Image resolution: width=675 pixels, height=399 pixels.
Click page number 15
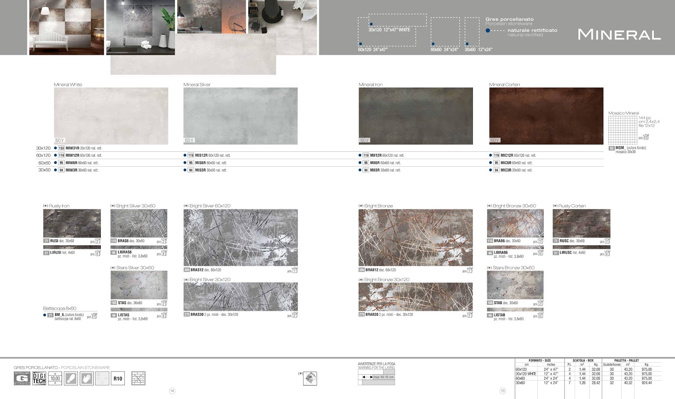click(502, 391)
